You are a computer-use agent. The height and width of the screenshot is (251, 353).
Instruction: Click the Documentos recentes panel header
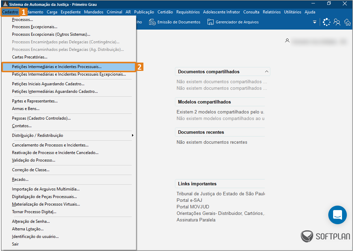220,132
